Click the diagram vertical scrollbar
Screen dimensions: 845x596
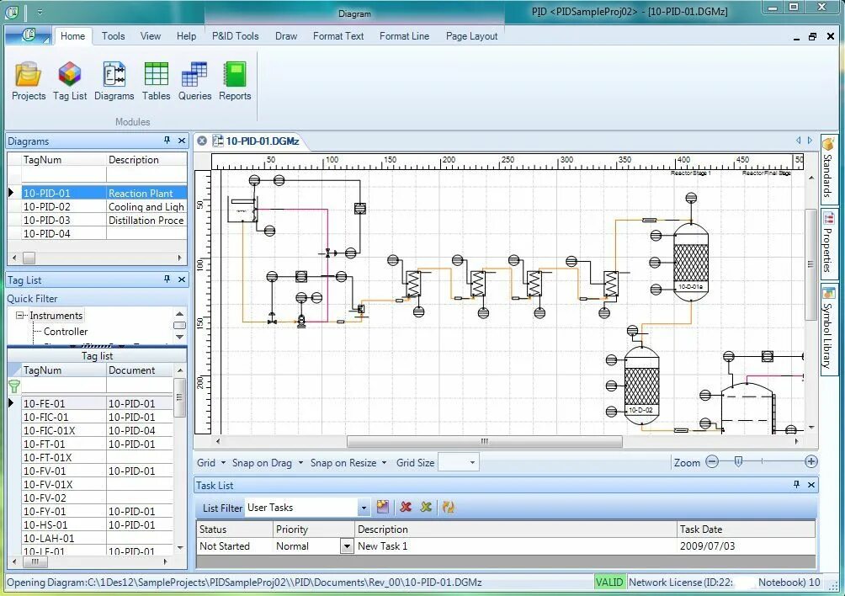tap(810, 264)
